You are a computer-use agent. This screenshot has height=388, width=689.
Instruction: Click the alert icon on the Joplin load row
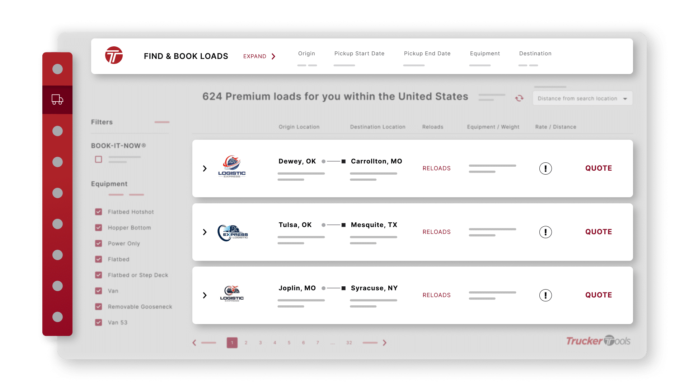545,295
